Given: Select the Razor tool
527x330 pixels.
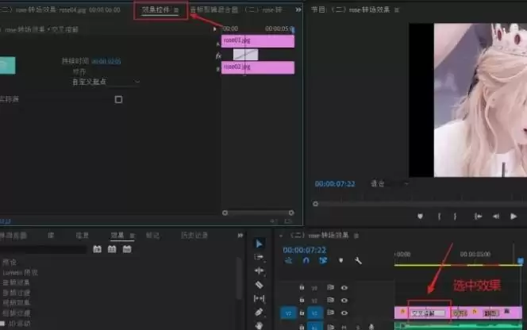Looking at the screenshot, I should pyautogui.click(x=260, y=284).
